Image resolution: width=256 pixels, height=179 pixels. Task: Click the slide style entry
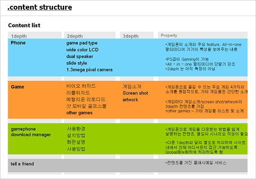coord(76,63)
